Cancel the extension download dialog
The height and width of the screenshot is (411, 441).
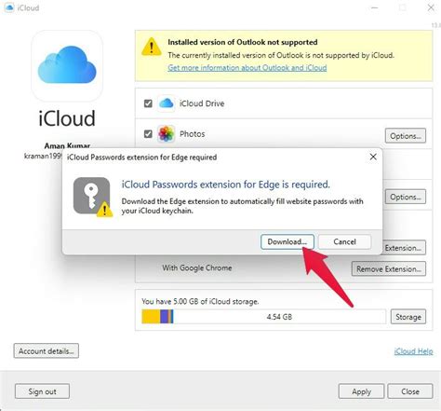[x=344, y=241]
